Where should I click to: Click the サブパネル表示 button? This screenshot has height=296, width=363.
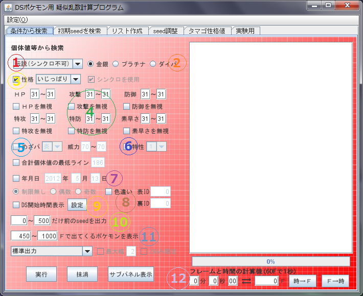coord(131,274)
